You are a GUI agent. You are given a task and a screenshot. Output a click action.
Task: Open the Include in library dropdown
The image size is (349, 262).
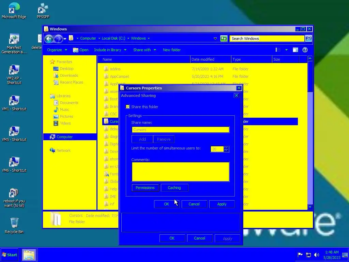110,50
